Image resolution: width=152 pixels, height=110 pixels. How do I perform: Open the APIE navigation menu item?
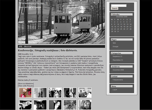pyautogui.click(x=21, y=47)
